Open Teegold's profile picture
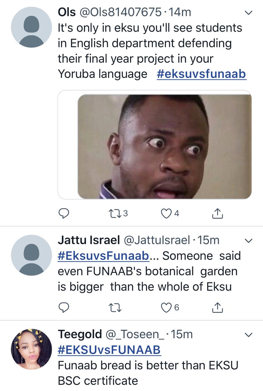 click(31, 349)
